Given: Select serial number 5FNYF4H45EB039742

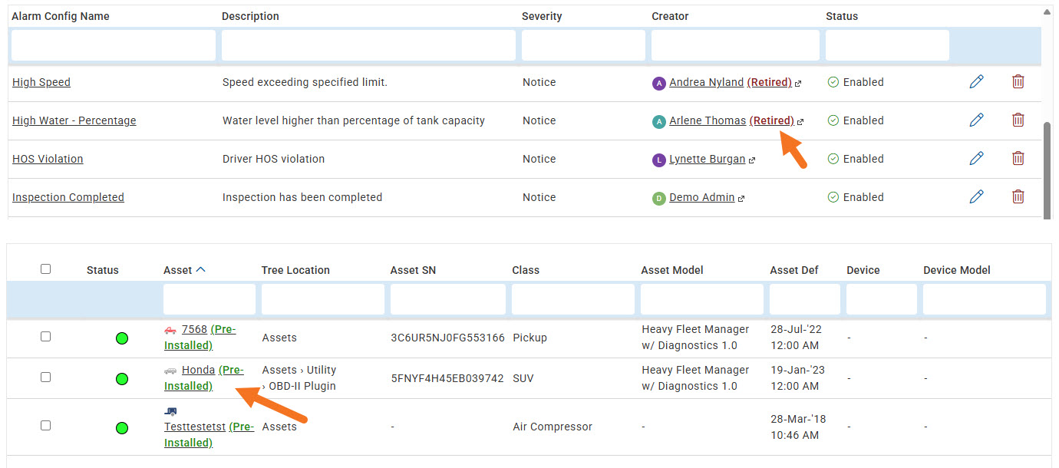Looking at the screenshot, I should coord(447,378).
